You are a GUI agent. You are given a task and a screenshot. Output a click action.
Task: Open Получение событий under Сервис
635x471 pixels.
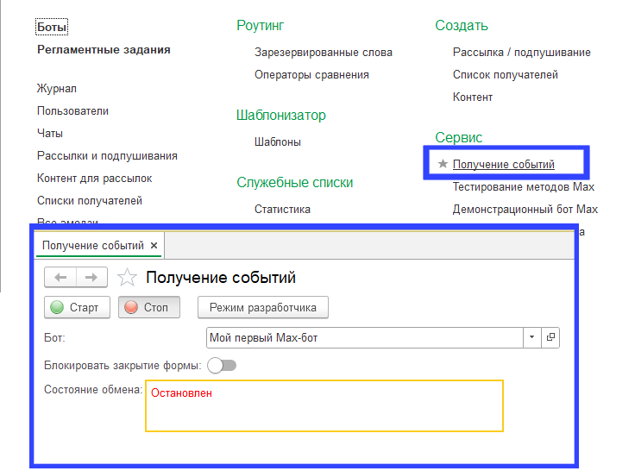(x=503, y=165)
